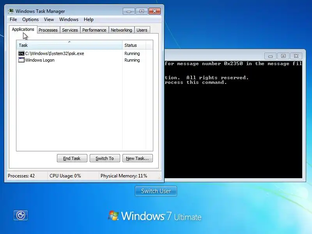
Task: Maximize the command prompt window
Action: click(x=284, y=56)
